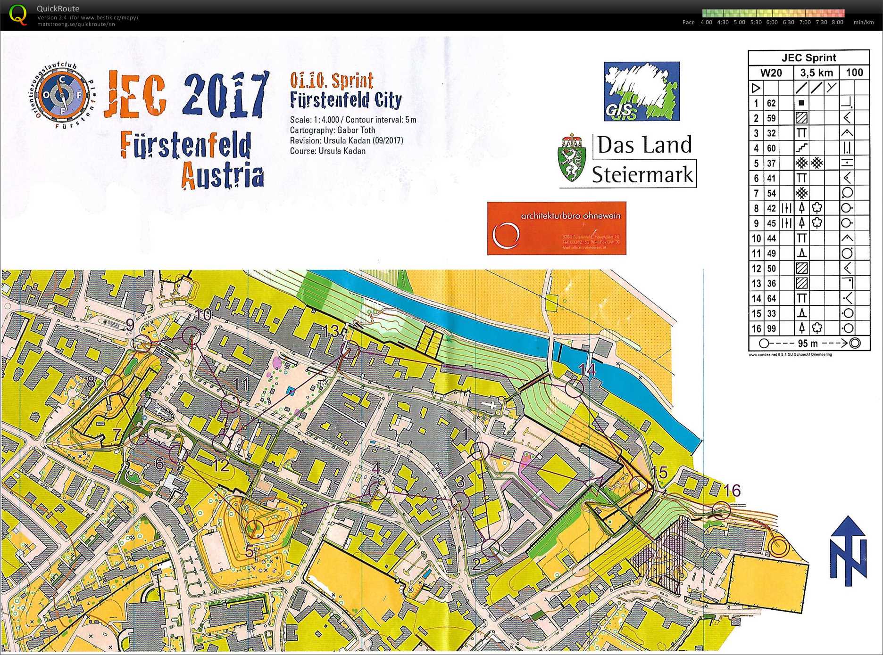This screenshot has height=655, width=883.
Task: Click the pace color gradient legend
Action: coord(773,13)
